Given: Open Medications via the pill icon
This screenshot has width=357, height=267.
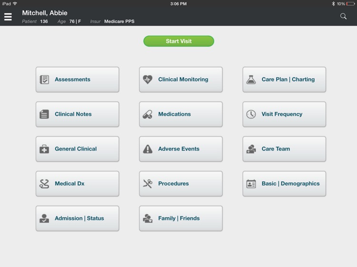Looking at the screenshot, I should [148, 114].
